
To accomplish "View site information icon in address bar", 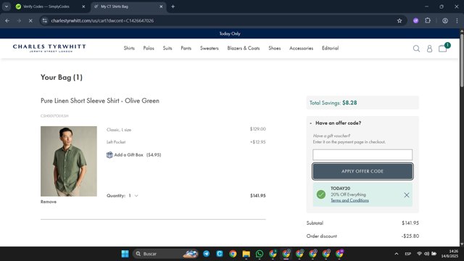I will (45, 21).
